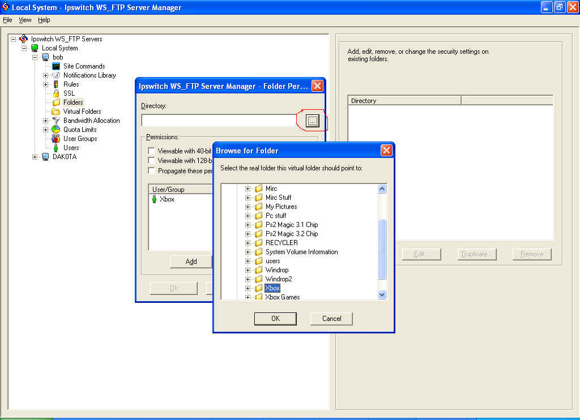Click the My Pictures folder icon

pyautogui.click(x=258, y=207)
